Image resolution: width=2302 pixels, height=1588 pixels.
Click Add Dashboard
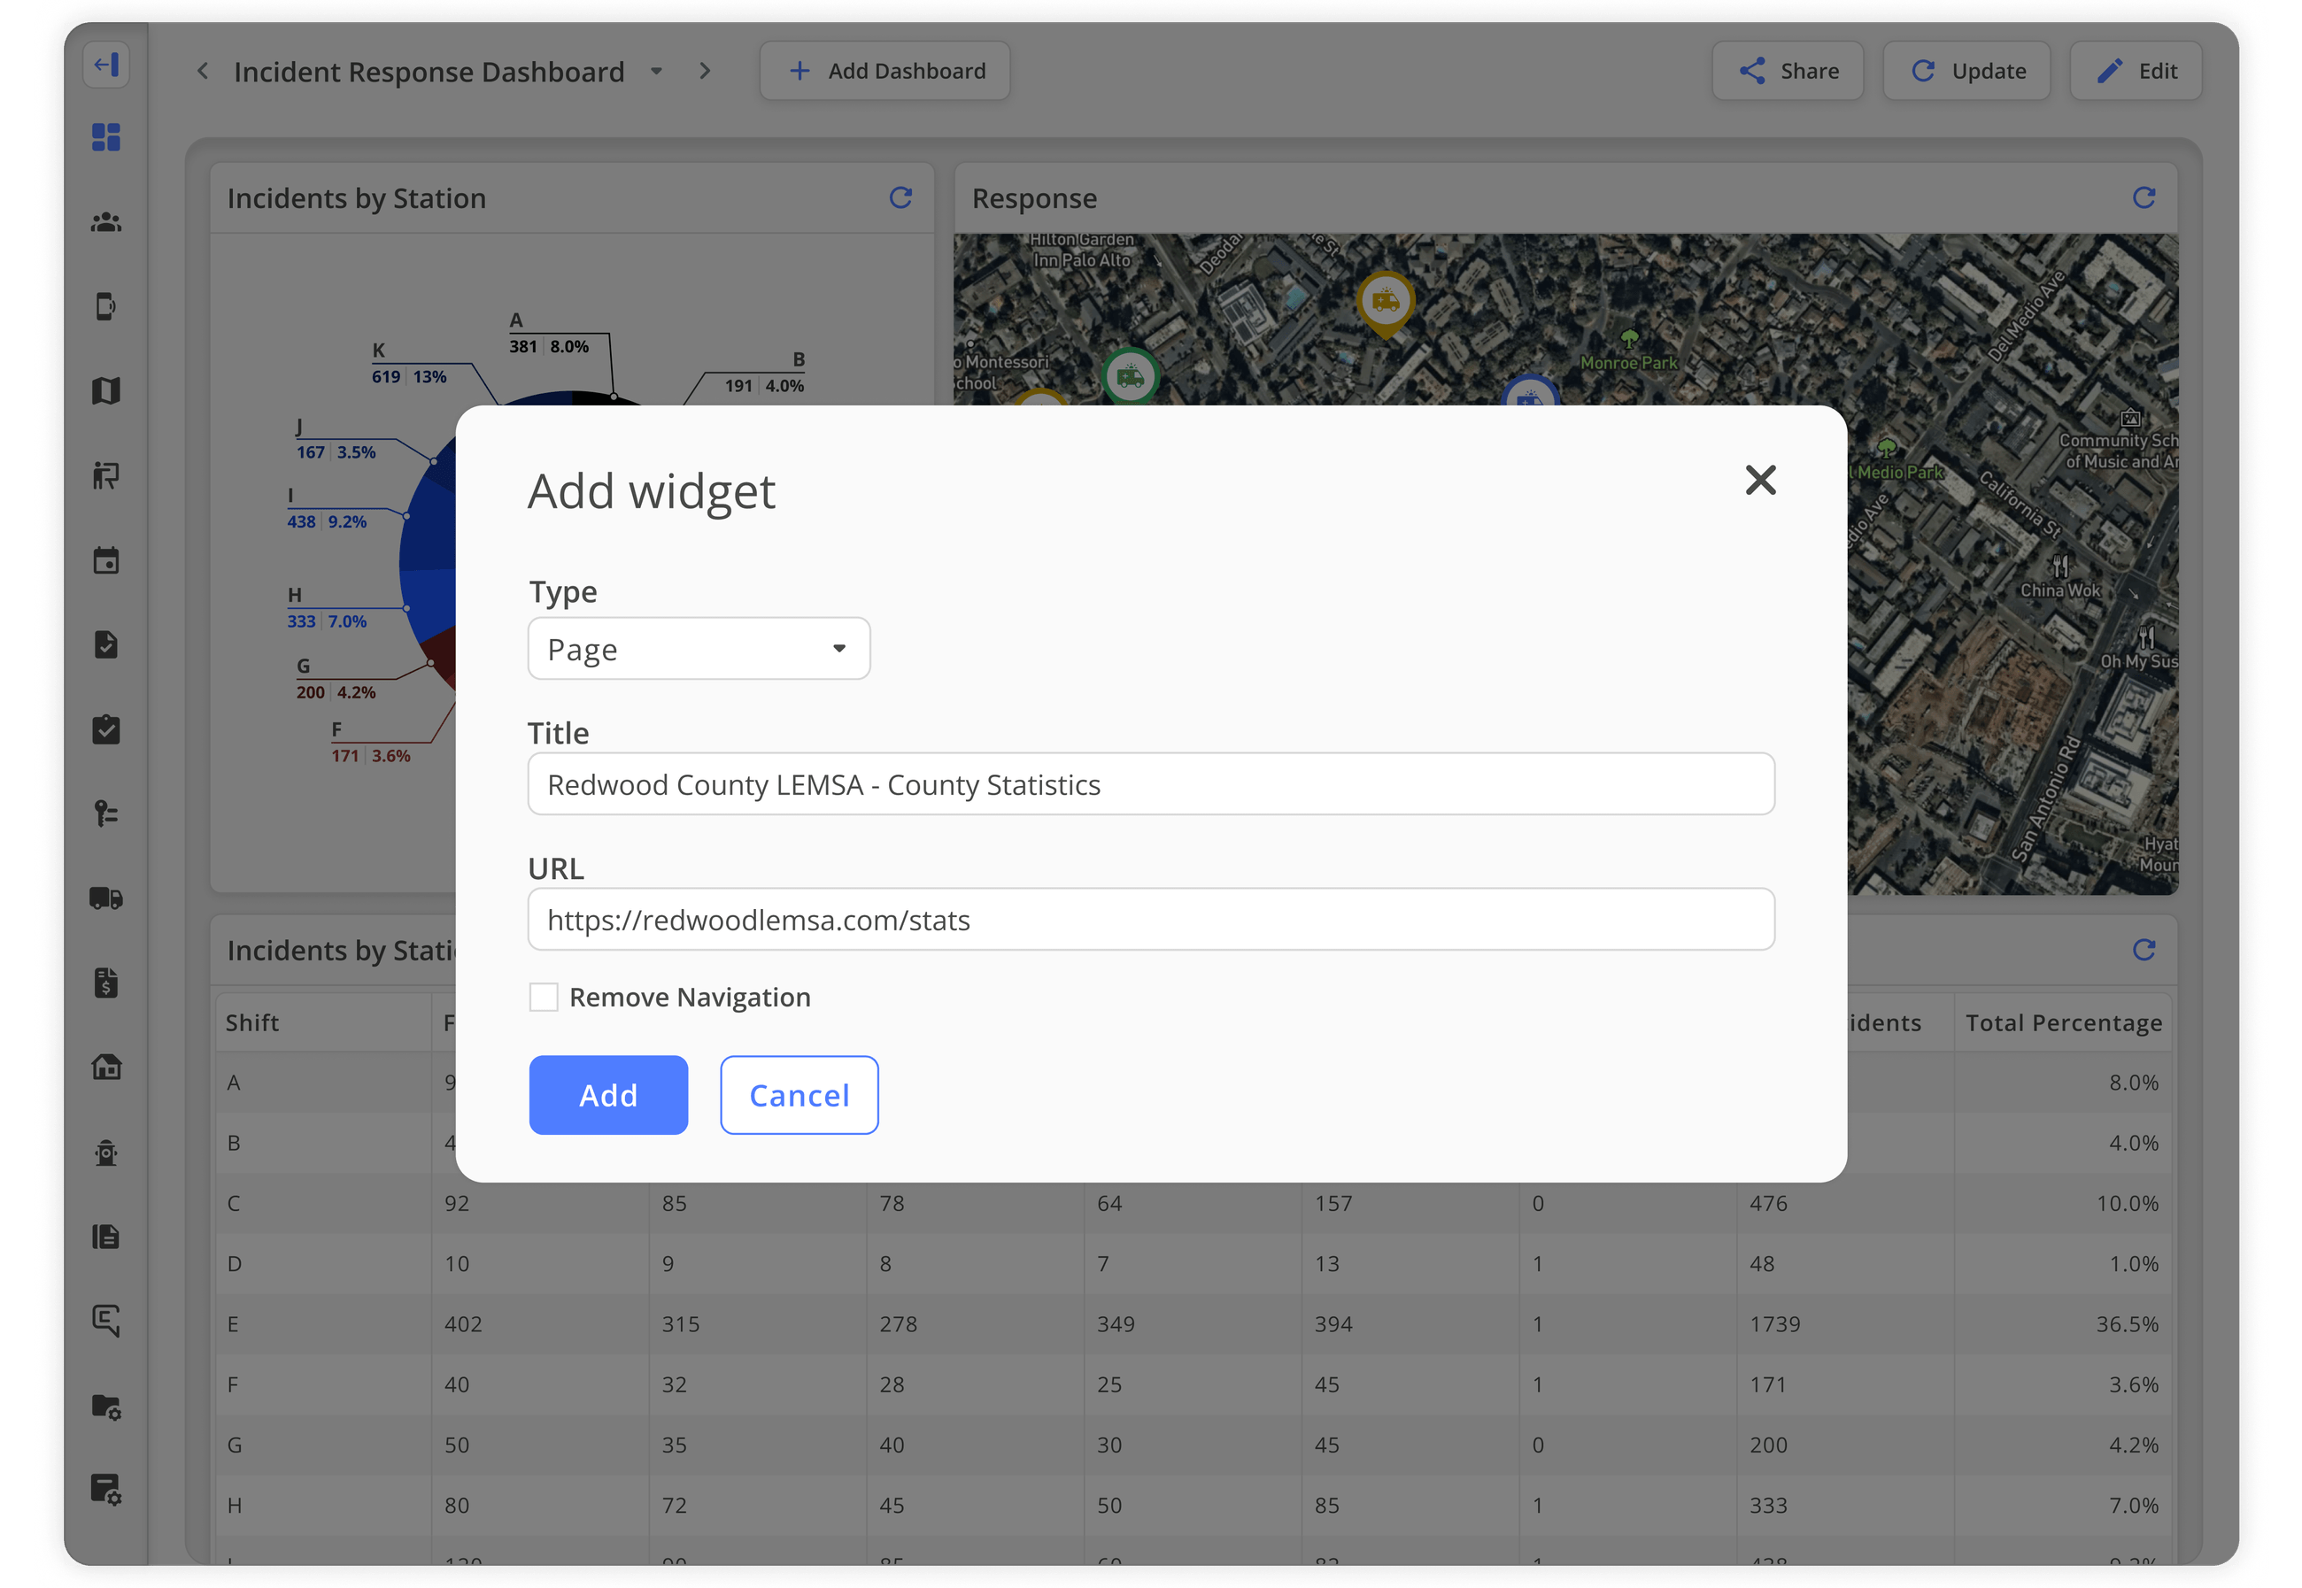[x=884, y=70]
